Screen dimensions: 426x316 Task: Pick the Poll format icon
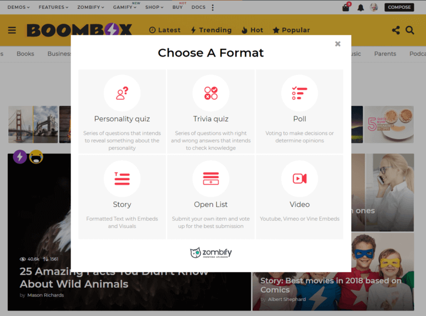[x=300, y=93]
